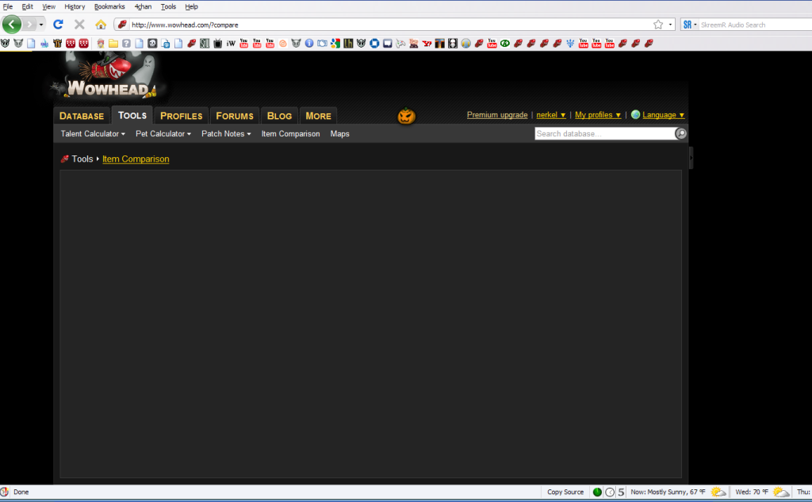Open the green circle bookmark
This screenshot has width=812, height=502.
[504, 44]
